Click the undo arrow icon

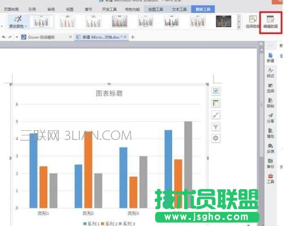coord(3,37)
